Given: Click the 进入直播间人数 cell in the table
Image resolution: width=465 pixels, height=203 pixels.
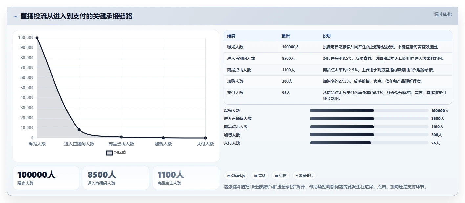Looking at the screenshot, I should click(241, 59).
